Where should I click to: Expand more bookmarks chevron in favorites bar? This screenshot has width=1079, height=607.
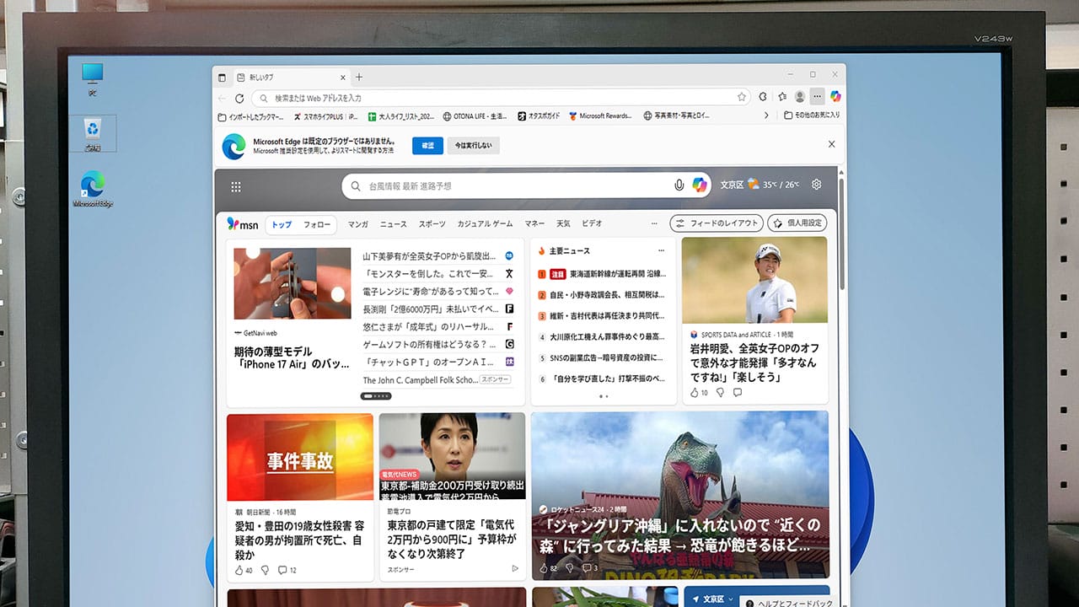tap(766, 115)
